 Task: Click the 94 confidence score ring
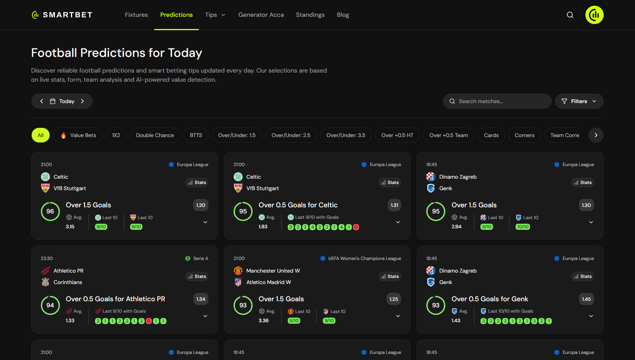pos(50,305)
